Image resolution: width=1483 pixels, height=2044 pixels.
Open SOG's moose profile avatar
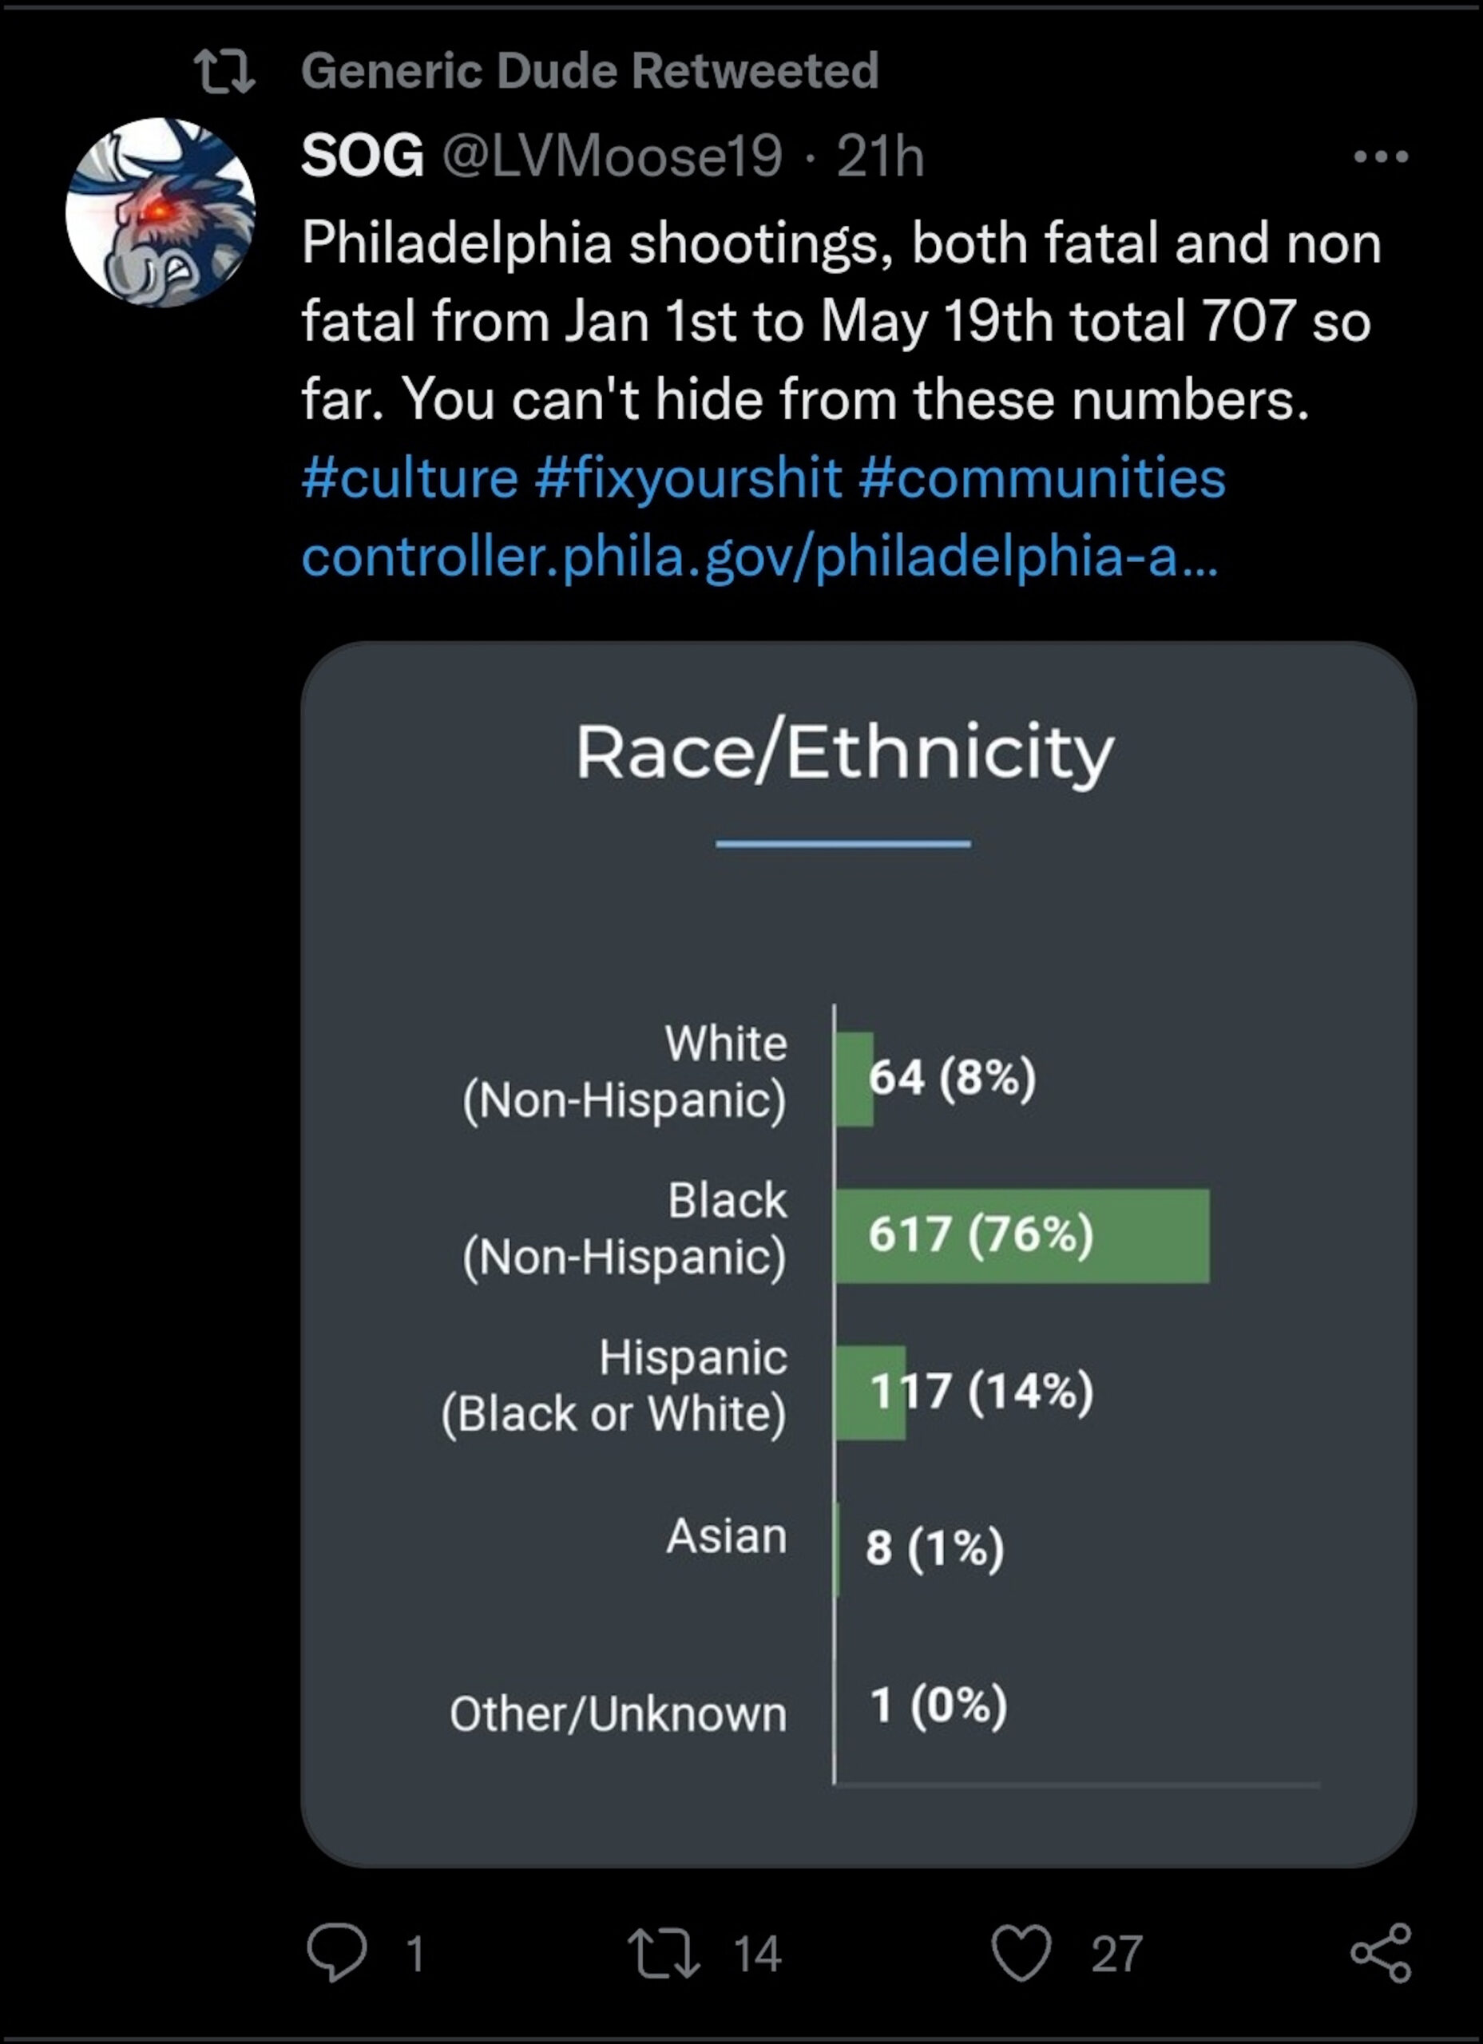161,212
